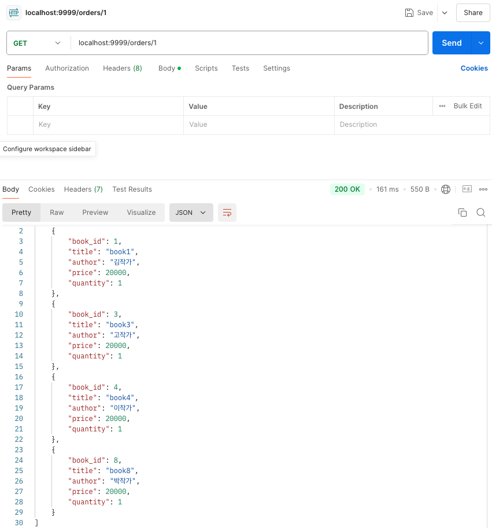This screenshot has width=492, height=531.
Task: Expand the Save options chevron
Action: pos(445,13)
